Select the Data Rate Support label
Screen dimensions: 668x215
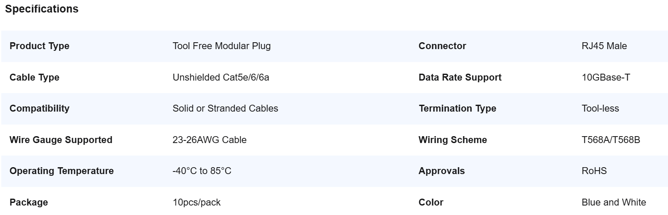click(x=460, y=78)
